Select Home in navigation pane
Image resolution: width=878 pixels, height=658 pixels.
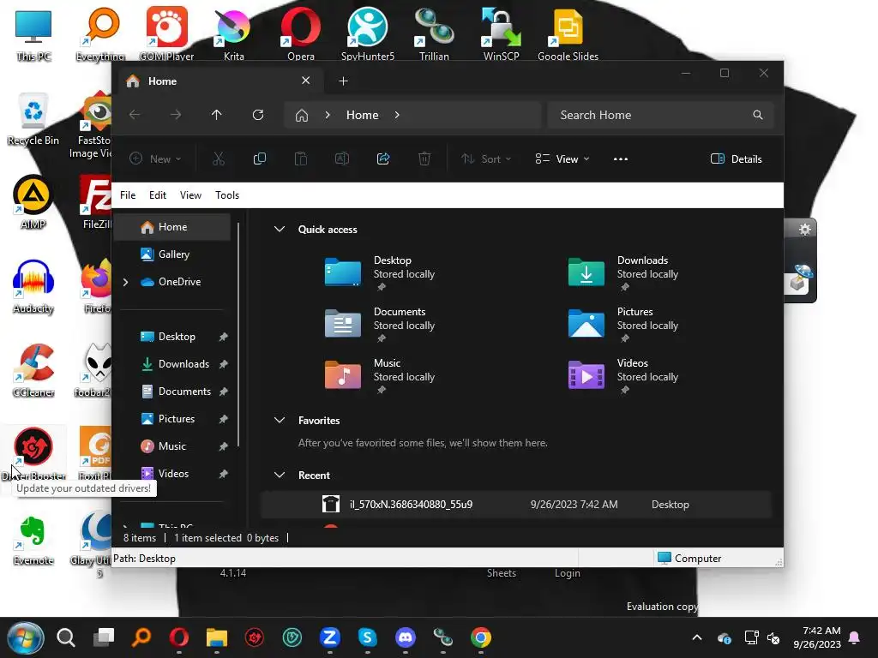click(172, 226)
